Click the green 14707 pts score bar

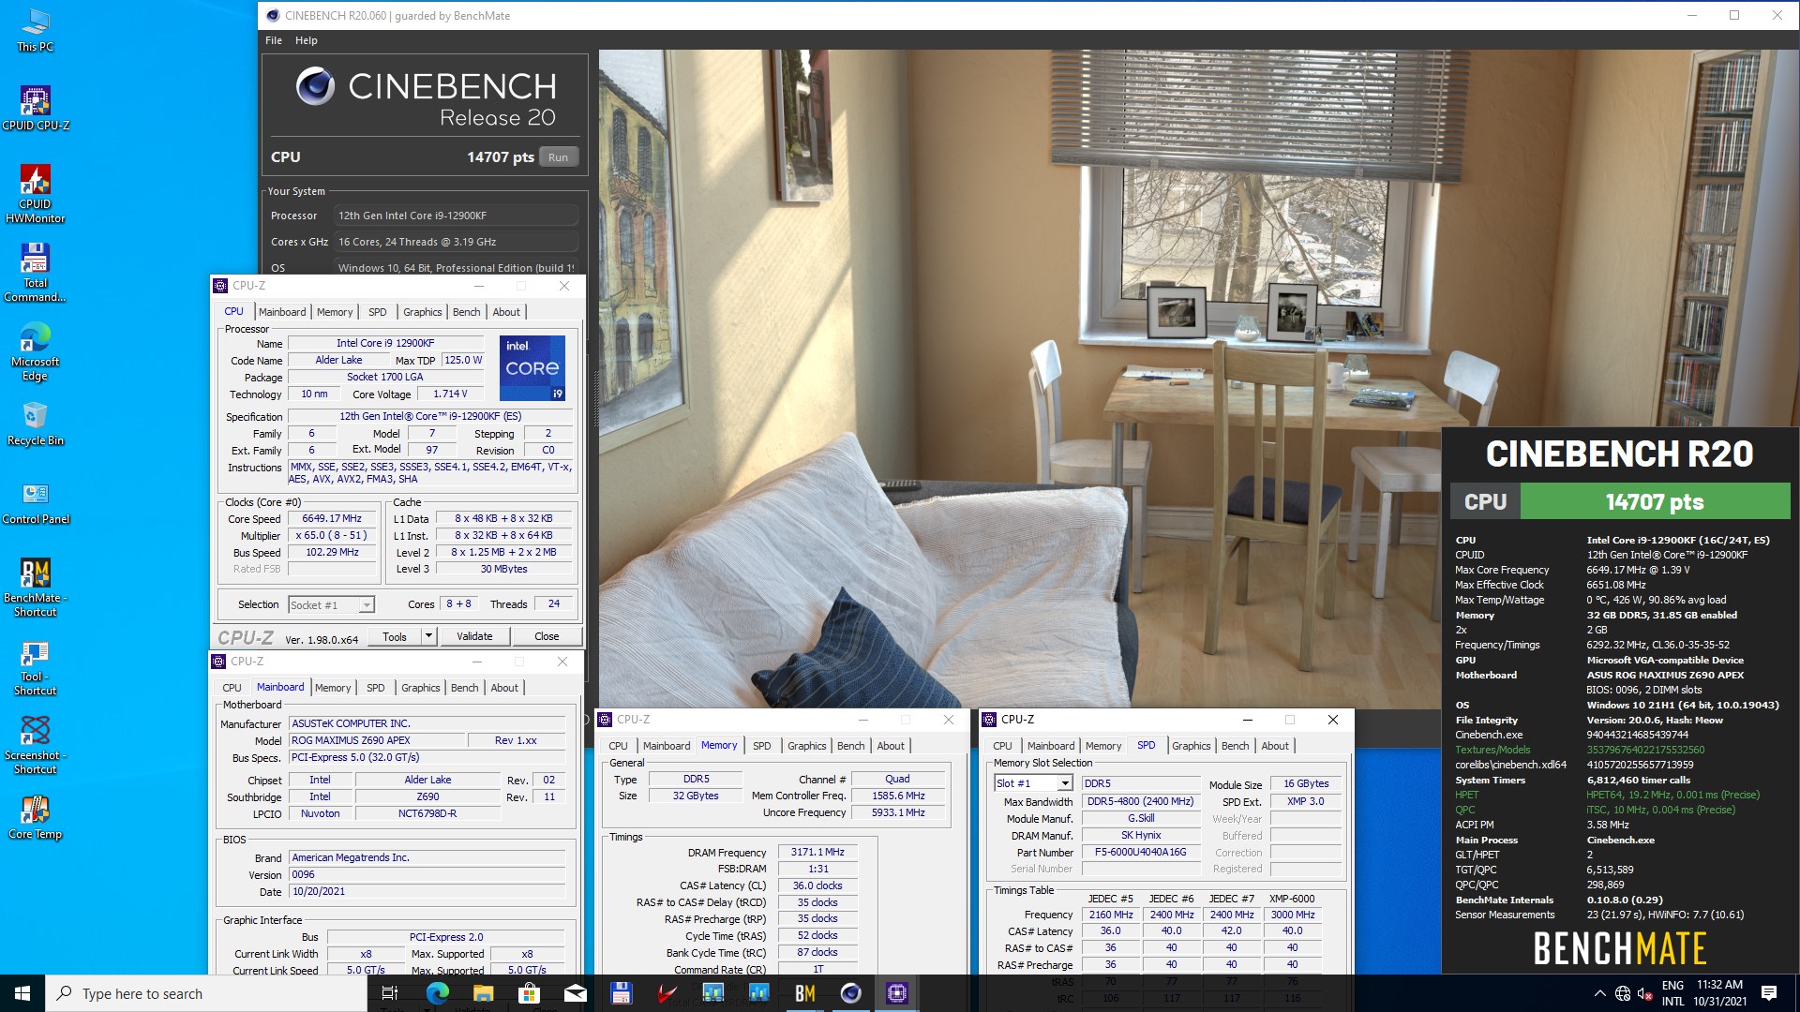point(1655,502)
